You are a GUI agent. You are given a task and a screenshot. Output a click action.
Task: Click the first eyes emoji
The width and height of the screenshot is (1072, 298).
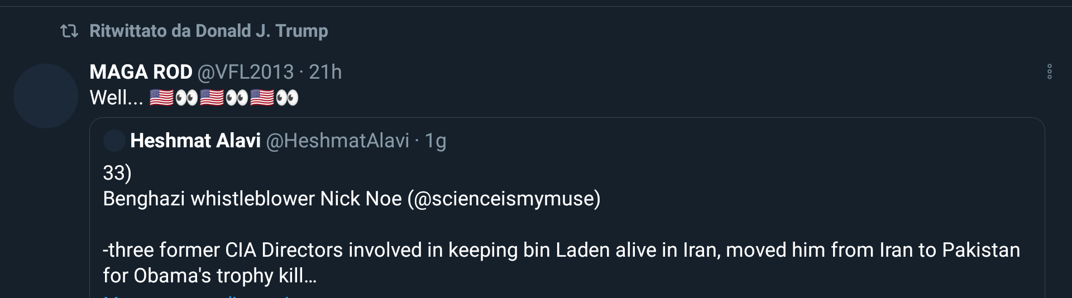coord(186,98)
